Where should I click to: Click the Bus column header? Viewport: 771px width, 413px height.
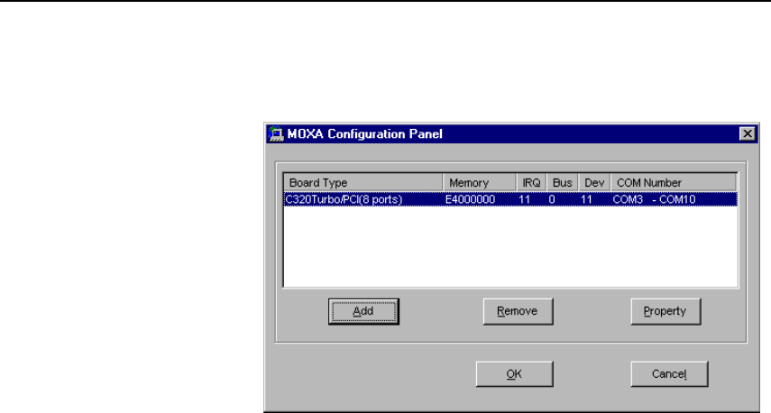[x=563, y=182]
